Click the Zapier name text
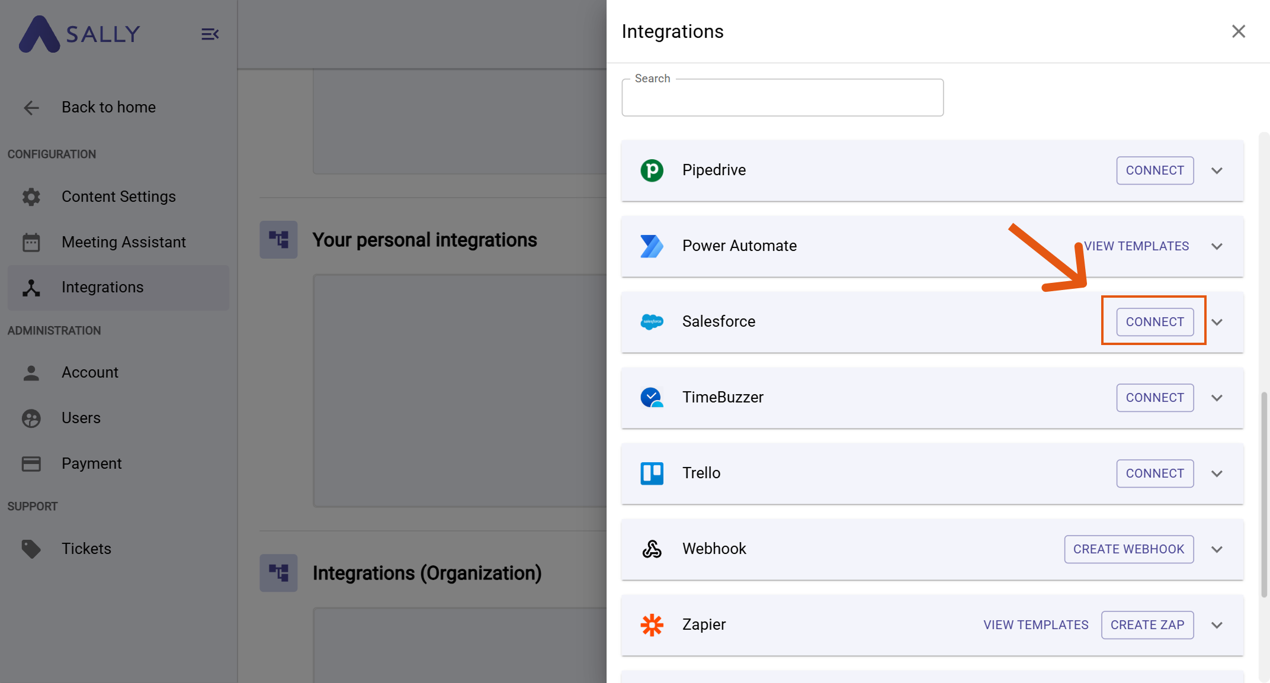 coord(704,624)
